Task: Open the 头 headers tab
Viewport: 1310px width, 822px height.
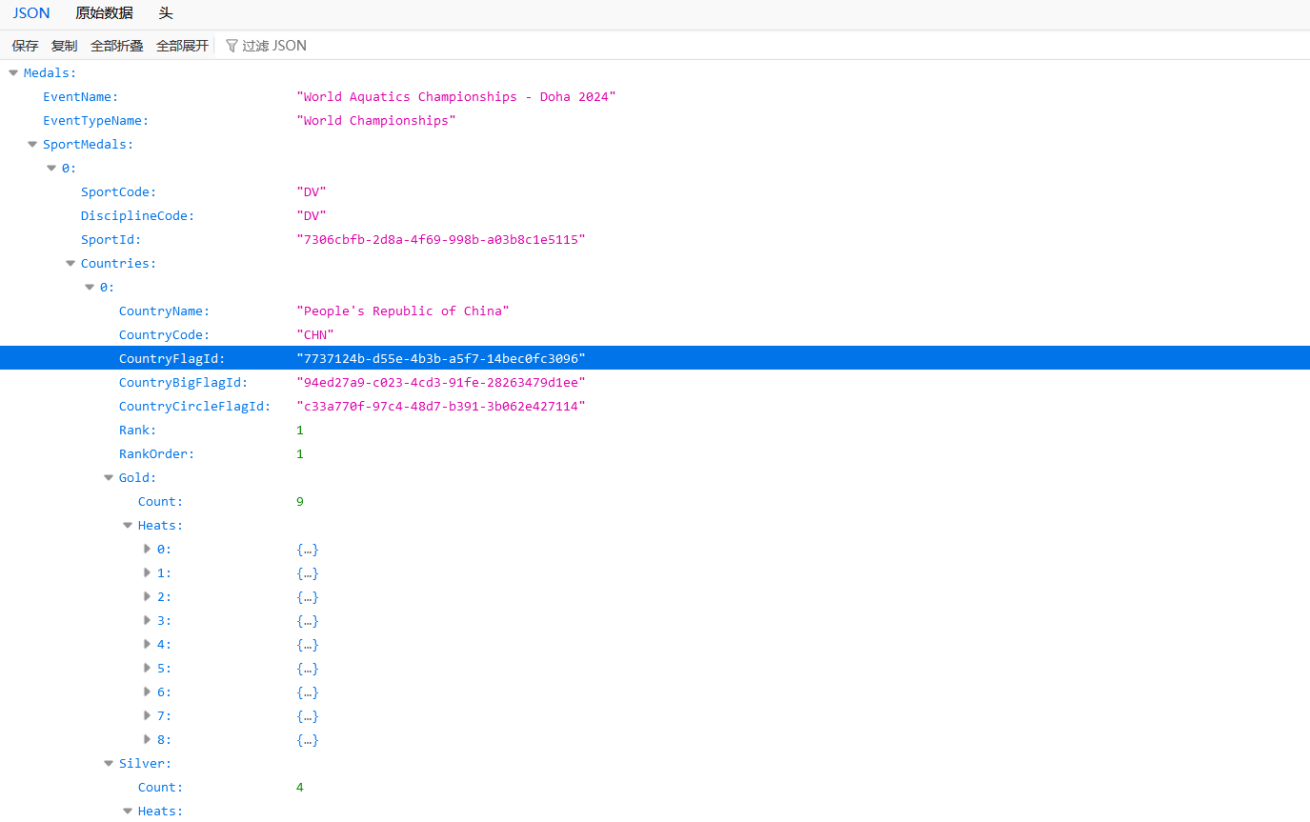Action: tap(166, 13)
